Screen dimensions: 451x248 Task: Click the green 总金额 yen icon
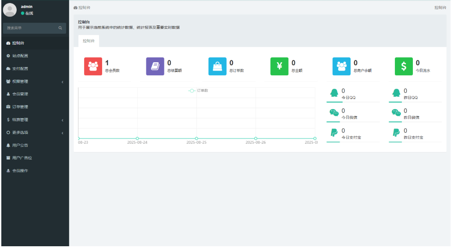click(279, 66)
